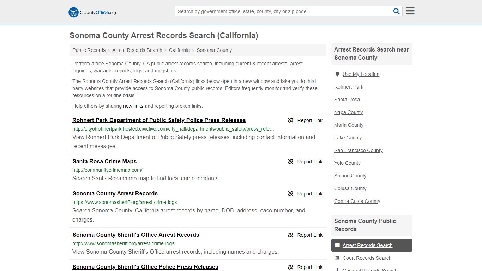Open the cityofrohnertpark.hosted.civiclive.com URL
Image resolution: width=482 pixels, height=271 pixels.
click(173, 129)
